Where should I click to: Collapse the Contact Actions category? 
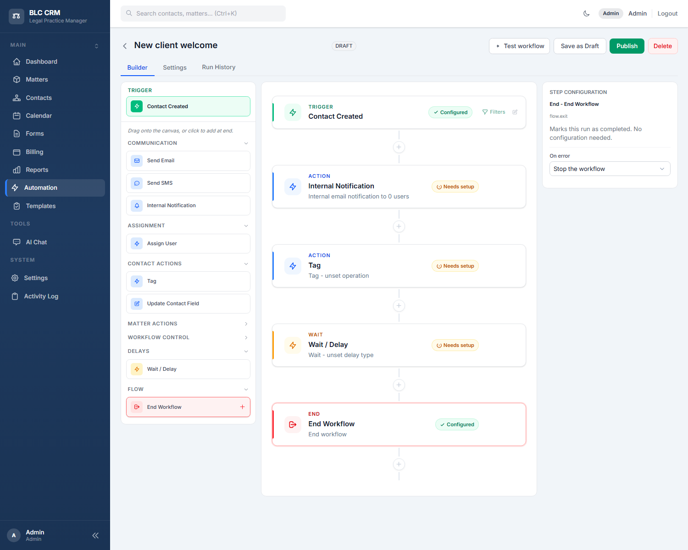[x=246, y=264]
